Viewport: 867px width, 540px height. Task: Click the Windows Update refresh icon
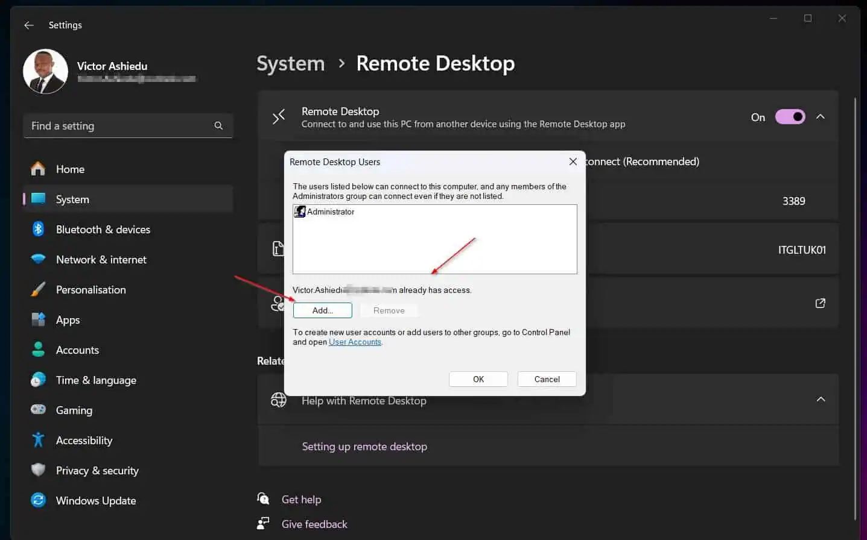[x=38, y=500]
